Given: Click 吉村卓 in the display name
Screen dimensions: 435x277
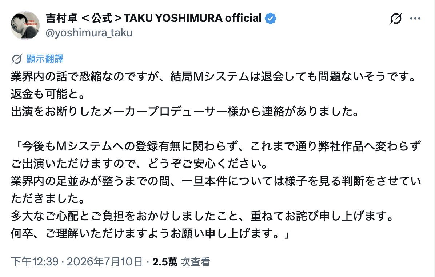Looking at the screenshot, I should (x=61, y=18).
